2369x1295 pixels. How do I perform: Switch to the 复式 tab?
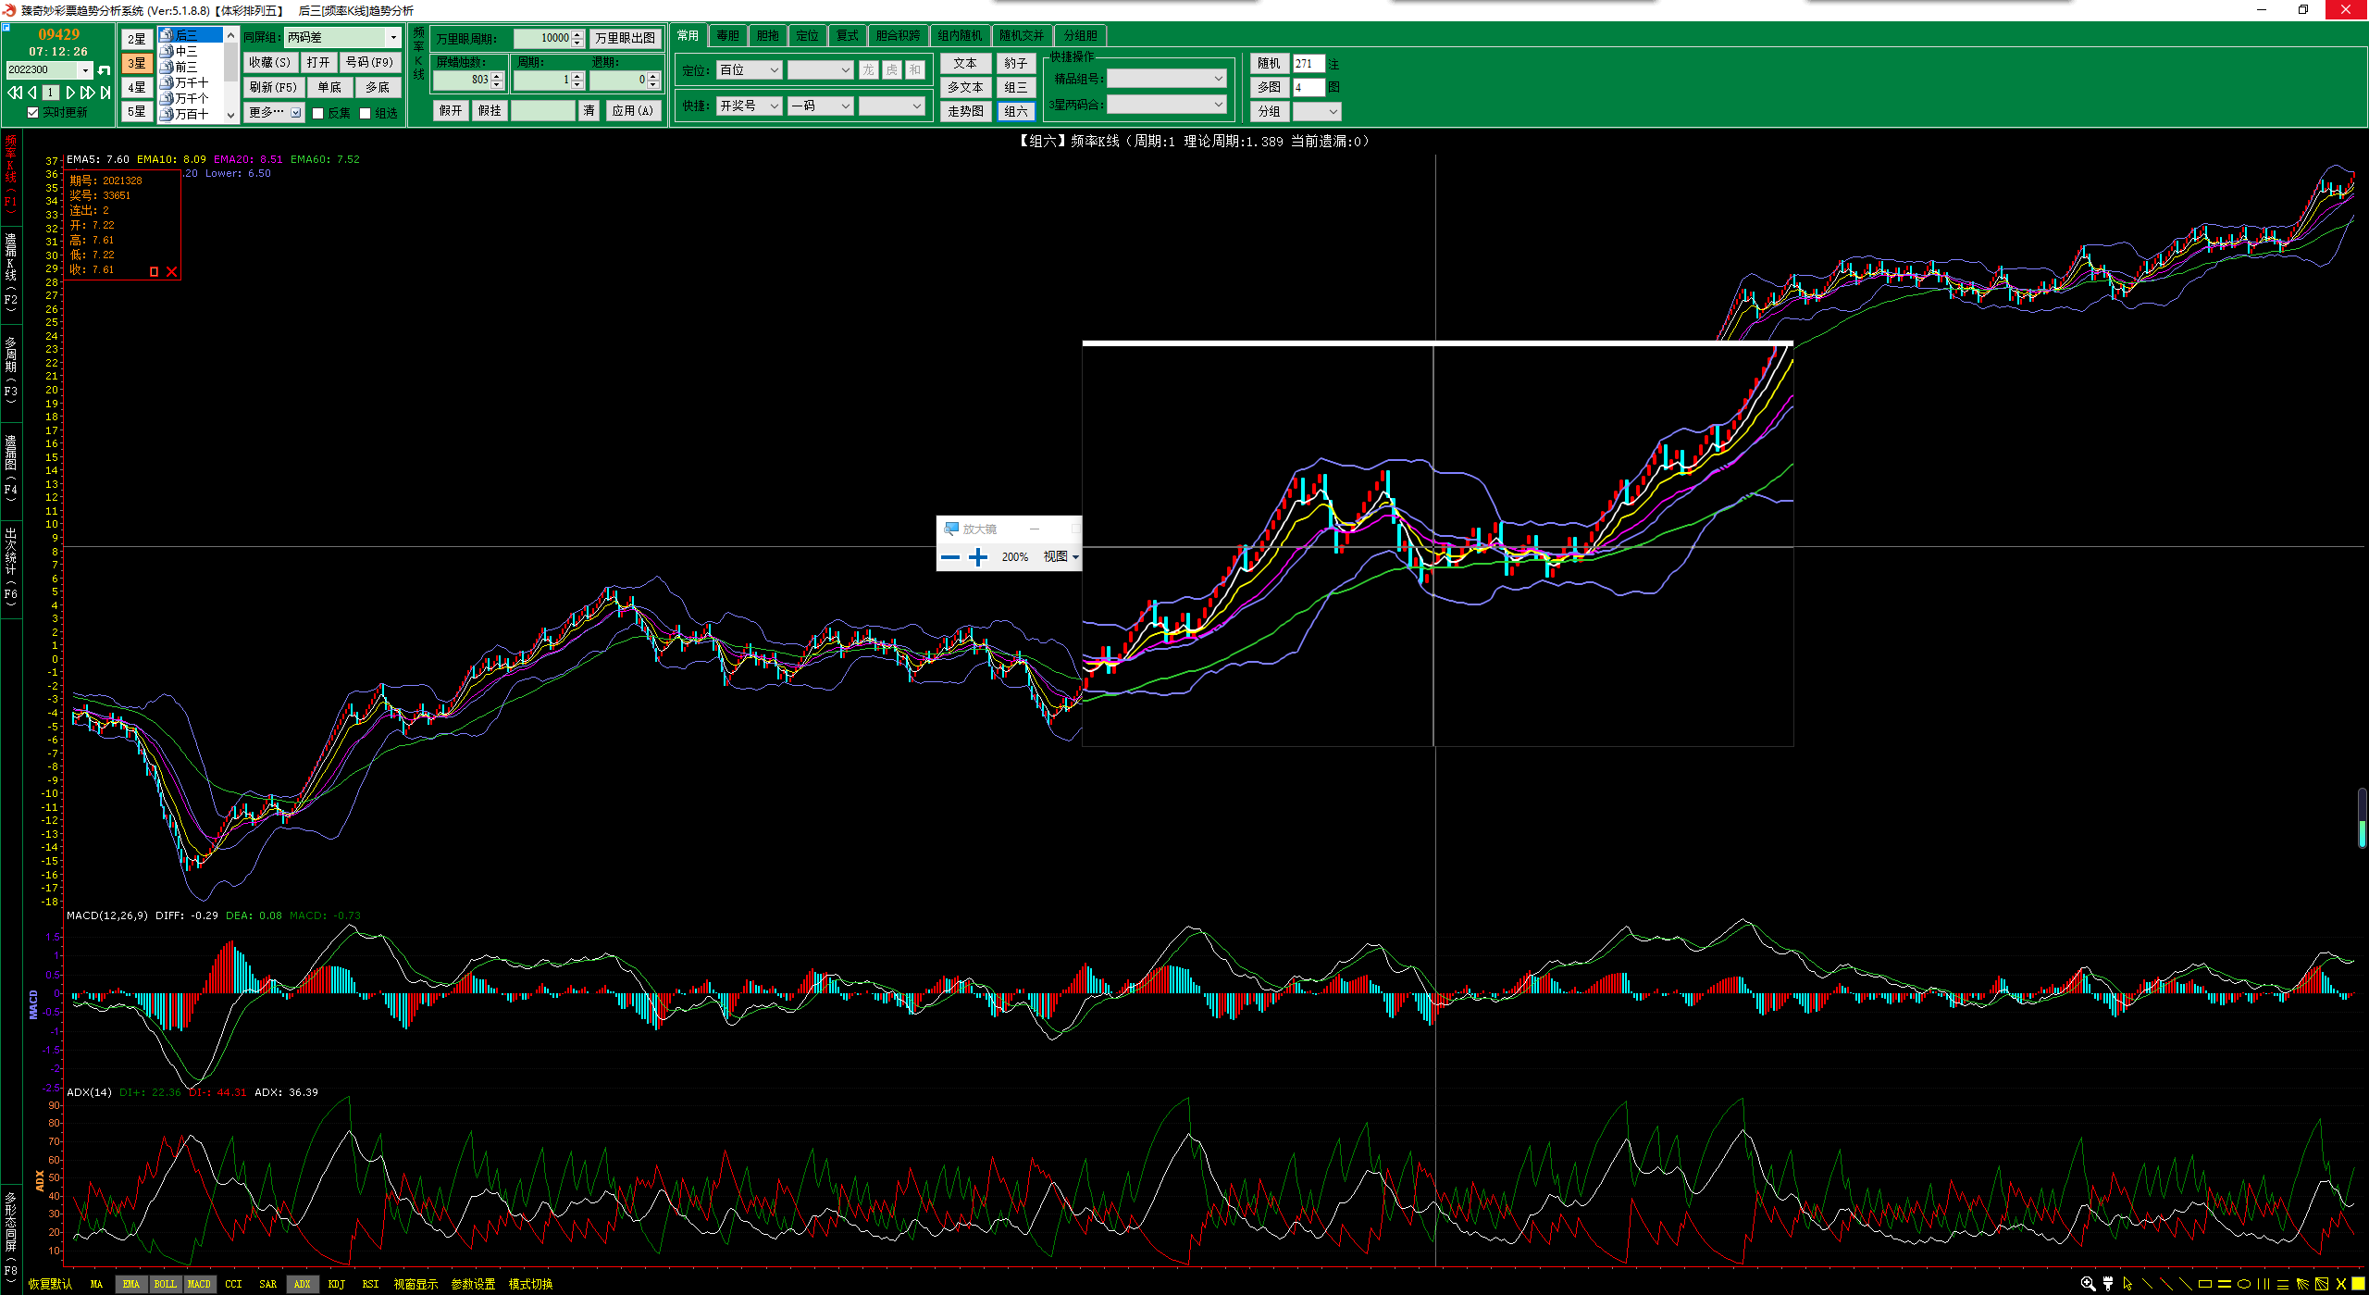pyautogui.click(x=848, y=36)
